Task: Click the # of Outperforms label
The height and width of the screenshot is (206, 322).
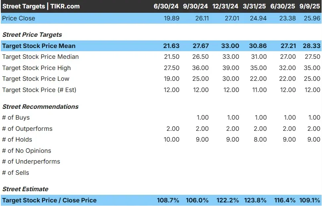Action: (27, 128)
